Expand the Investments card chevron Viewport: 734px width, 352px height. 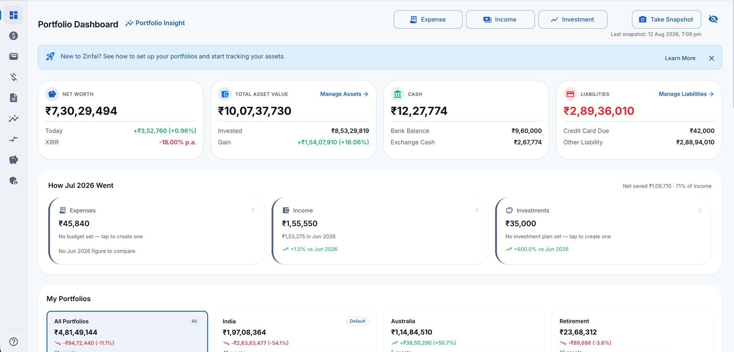pos(700,210)
